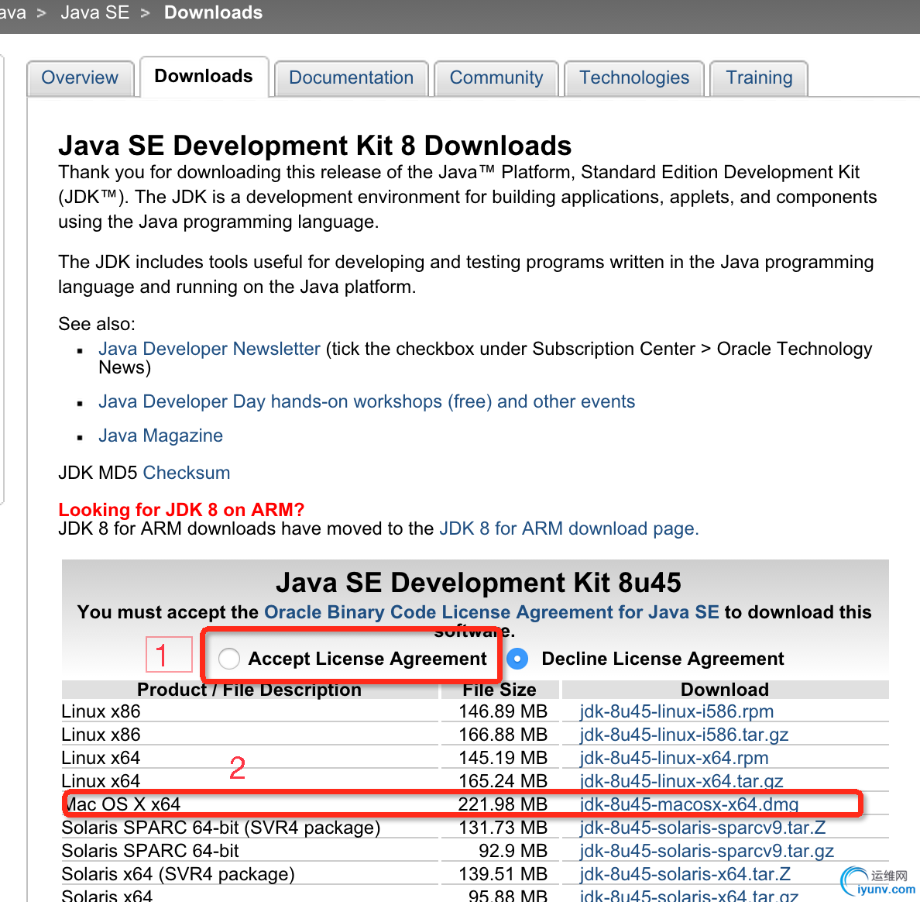Image resolution: width=920 pixels, height=902 pixels.
Task: Open Java Developer Newsletter link
Action: [x=209, y=349]
